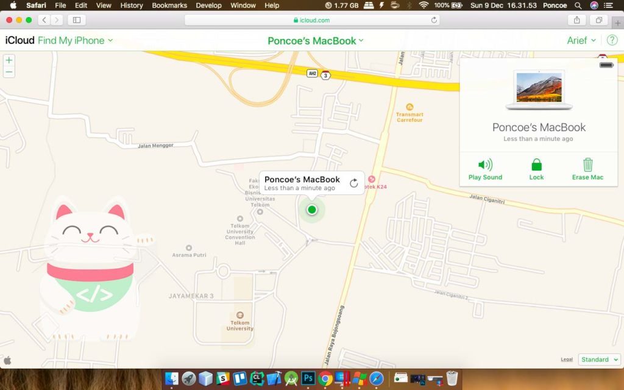Open the Window menu
Screen dimensions: 624x390
(243, 5)
